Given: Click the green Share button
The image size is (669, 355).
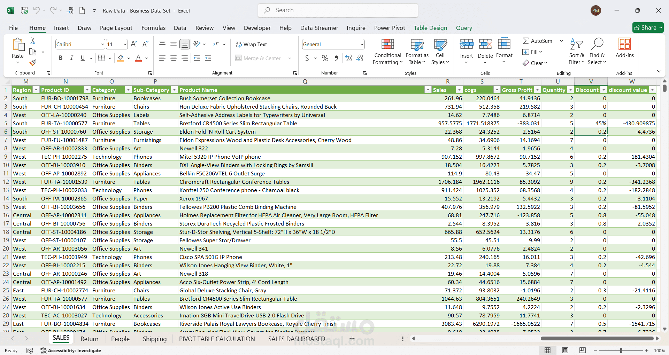Looking at the screenshot, I should [x=648, y=27].
